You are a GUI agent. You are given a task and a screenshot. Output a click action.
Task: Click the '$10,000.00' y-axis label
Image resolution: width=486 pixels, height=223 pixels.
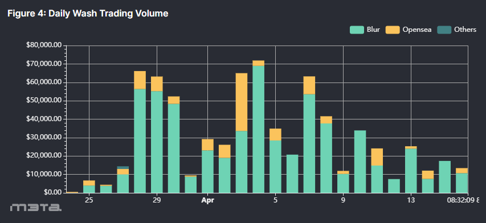[44, 175]
